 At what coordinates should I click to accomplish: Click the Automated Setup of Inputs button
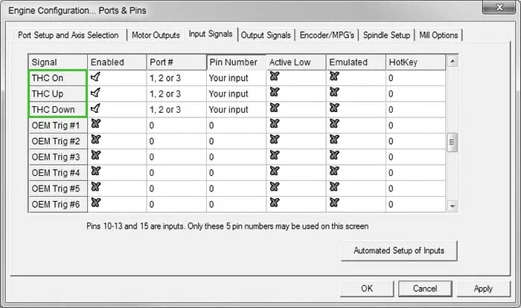[x=399, y=251]
